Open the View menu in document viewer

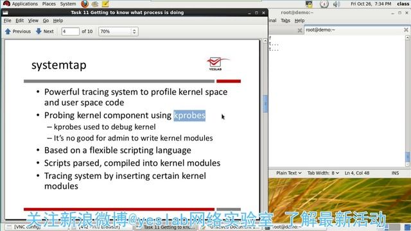pos(33,21)
